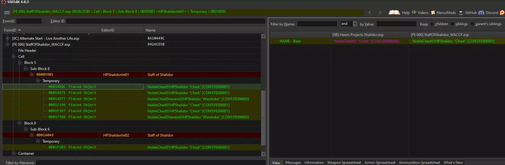Select placed object 0B014D77 Wardrobe

[x=132, y=99]
